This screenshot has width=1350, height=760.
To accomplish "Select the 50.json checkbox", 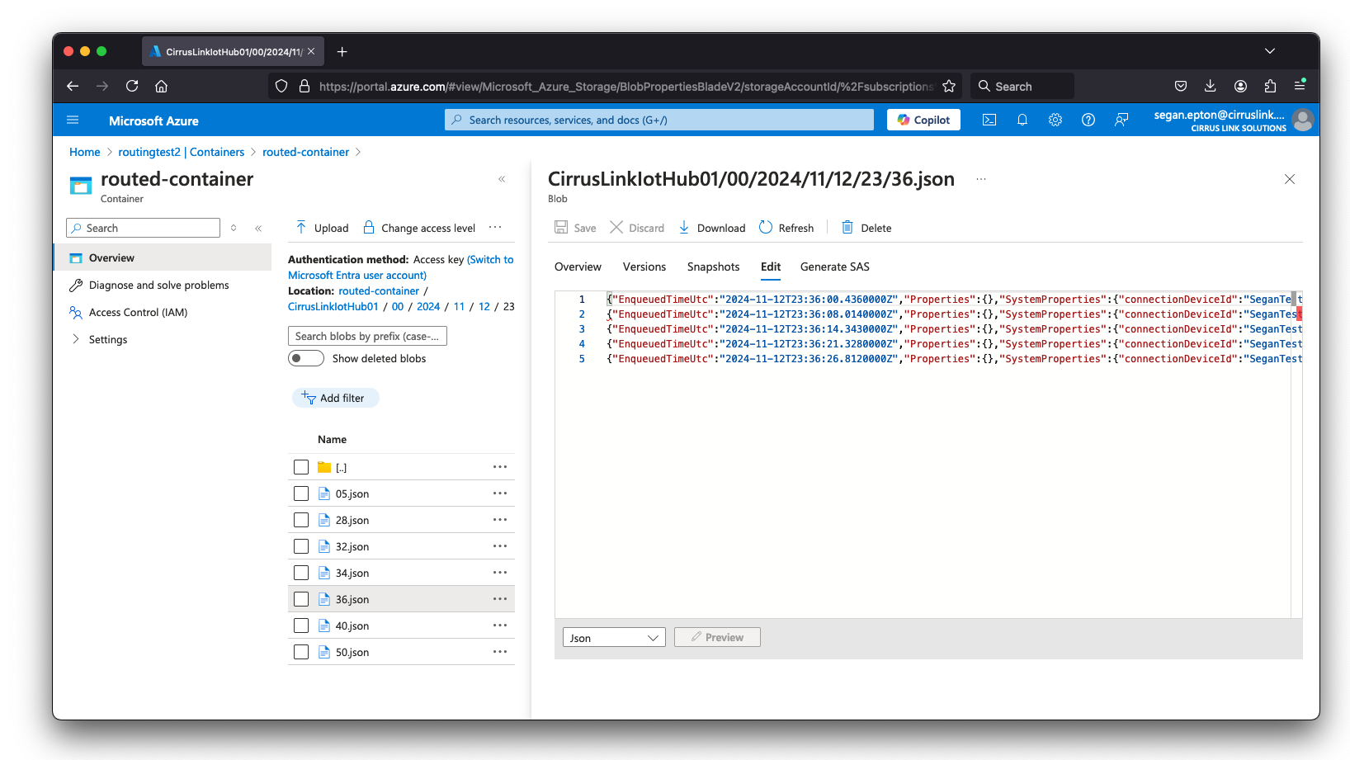I will (301, 652).
